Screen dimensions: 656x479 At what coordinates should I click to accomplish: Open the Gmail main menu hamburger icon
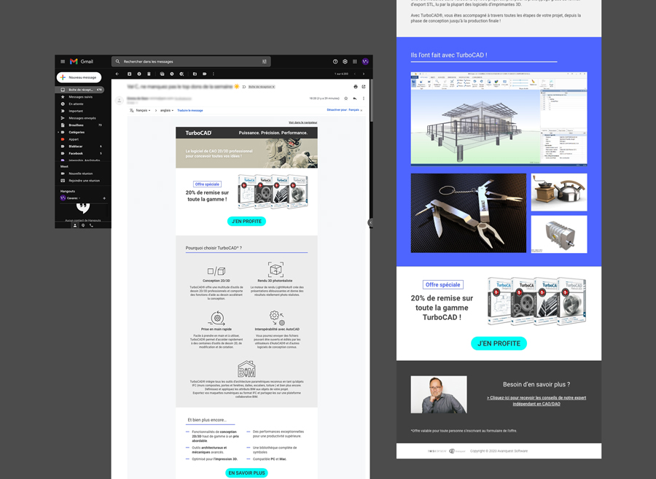pos(63,61)
